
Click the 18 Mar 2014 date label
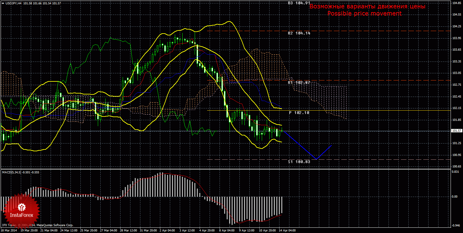9,231
